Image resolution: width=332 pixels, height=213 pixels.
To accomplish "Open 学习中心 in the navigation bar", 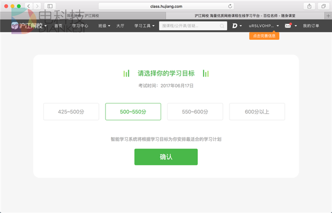I will [x=80, y=26].
